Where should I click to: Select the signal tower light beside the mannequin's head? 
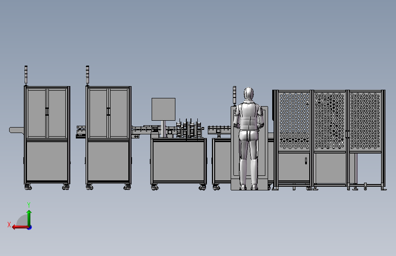tap(234, 95)
